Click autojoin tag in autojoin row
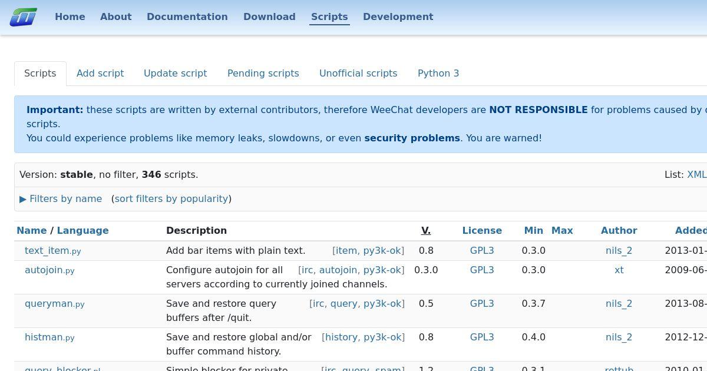Image resolution: width=707 pixels, height=371 pixels. point(338,270)
